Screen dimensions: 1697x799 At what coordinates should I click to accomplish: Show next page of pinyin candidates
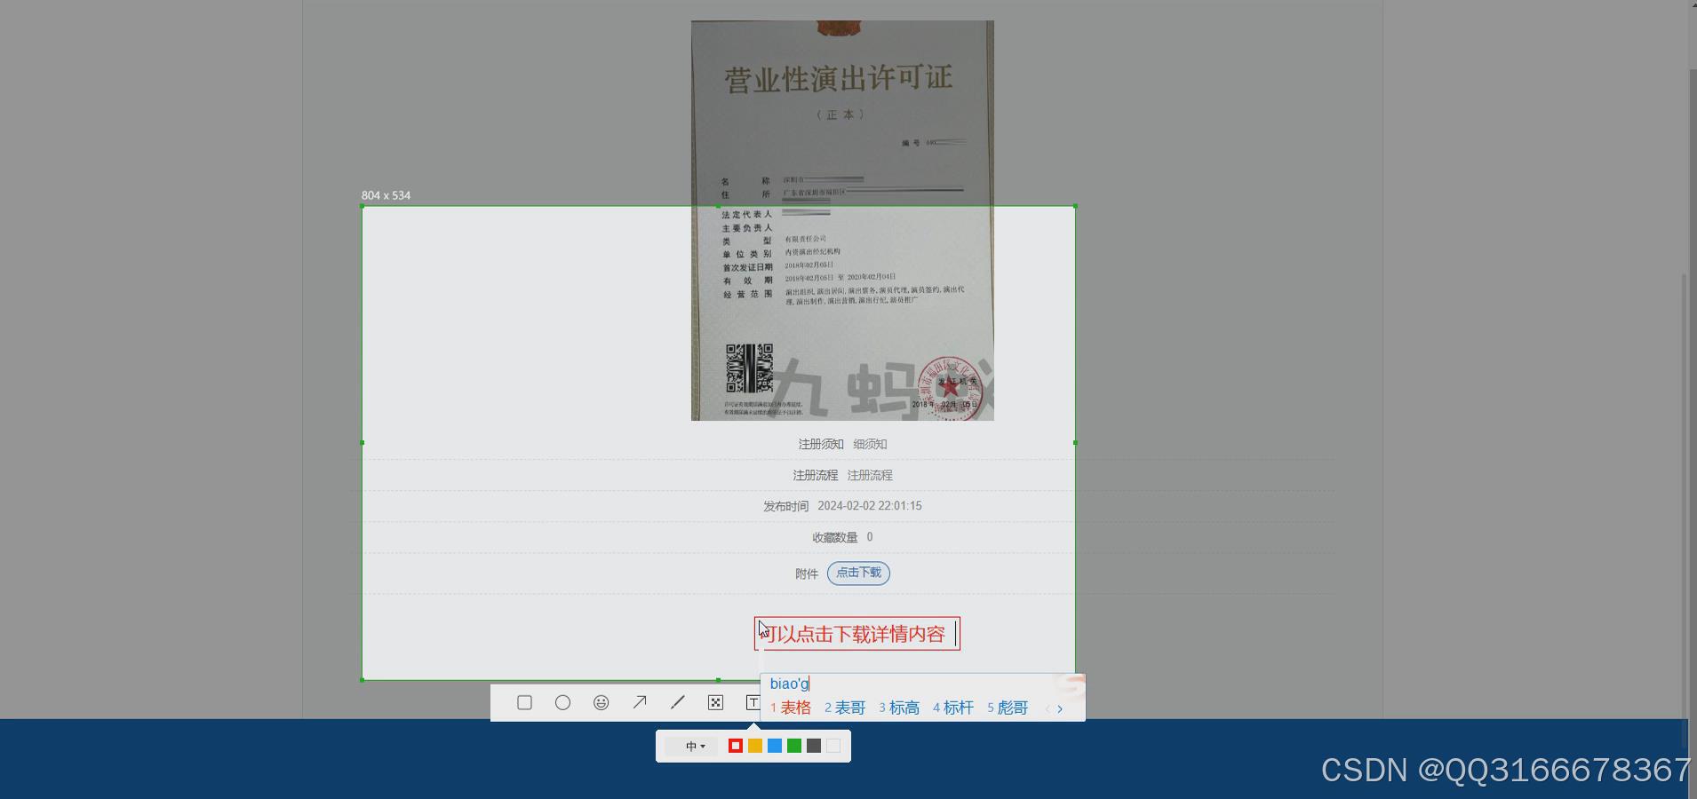[1060, 708]
